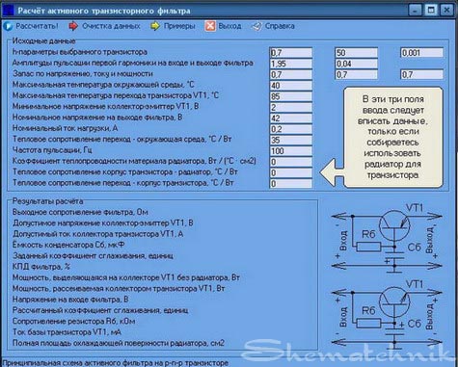Click output ripple amplitude field 0,04

356,64
